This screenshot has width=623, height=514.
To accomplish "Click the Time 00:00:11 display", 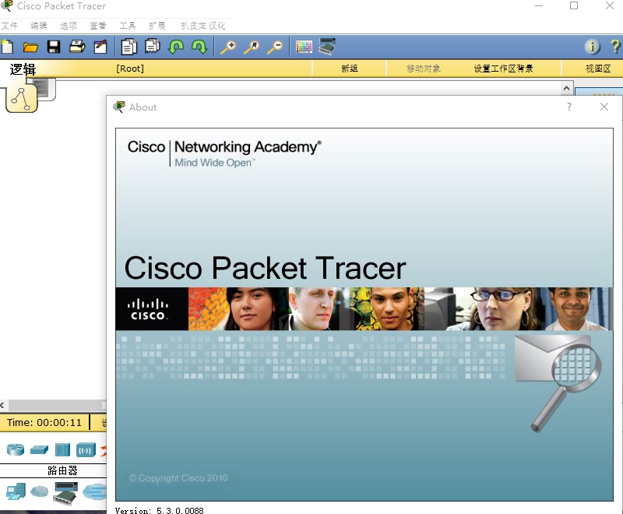I will pos(44,422).
